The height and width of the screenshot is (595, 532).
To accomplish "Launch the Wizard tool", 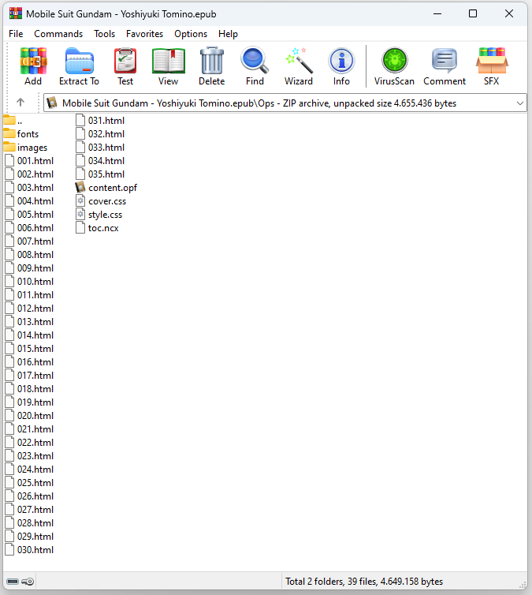I will (299, 60).
